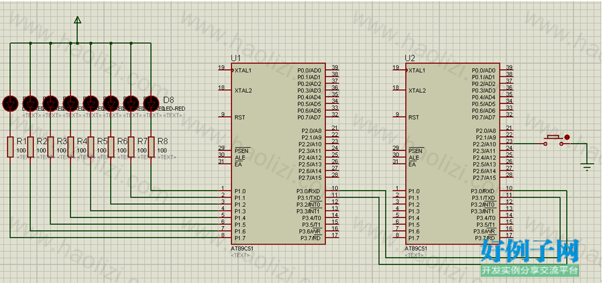602x283 pixels.
Task: Select the power terminal arrow symbol
Action: [77, 20]
